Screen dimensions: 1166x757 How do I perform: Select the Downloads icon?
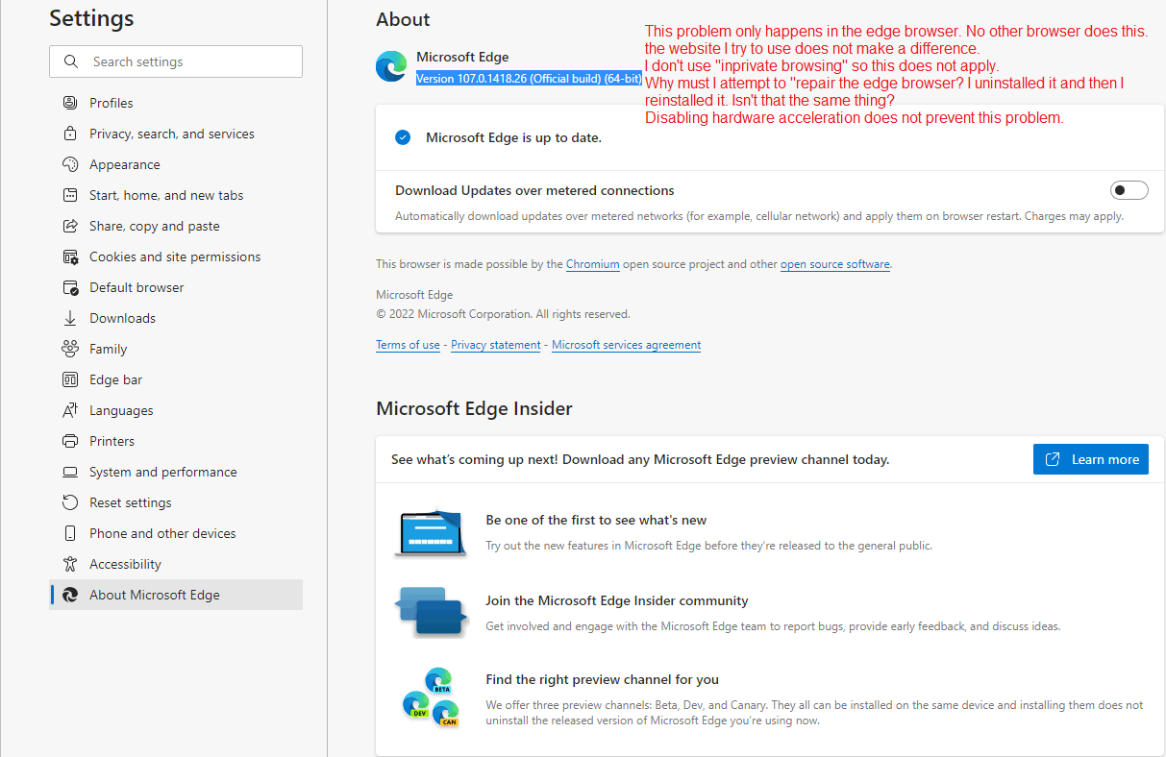click(x=69, y=318)
